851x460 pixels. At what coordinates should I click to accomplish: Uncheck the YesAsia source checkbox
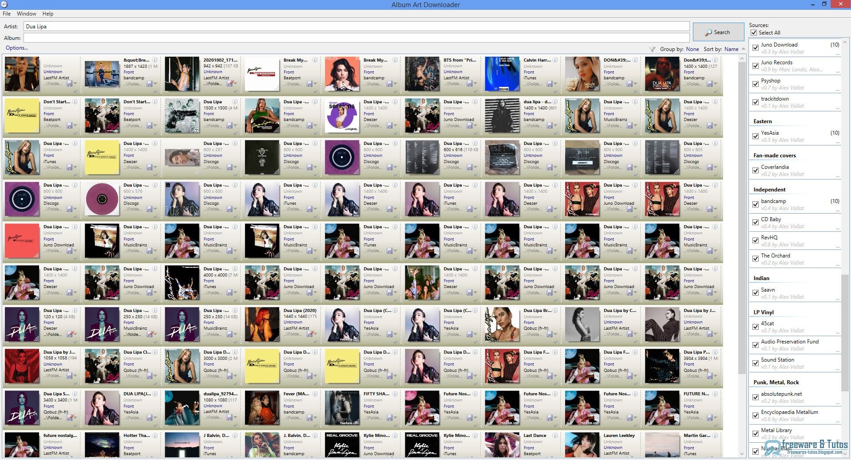point(756,136)
